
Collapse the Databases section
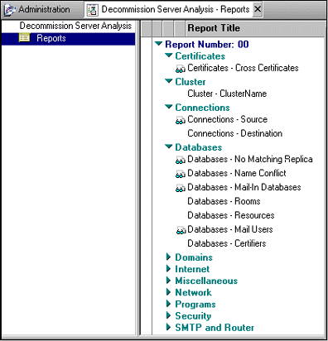click(169, 146)
